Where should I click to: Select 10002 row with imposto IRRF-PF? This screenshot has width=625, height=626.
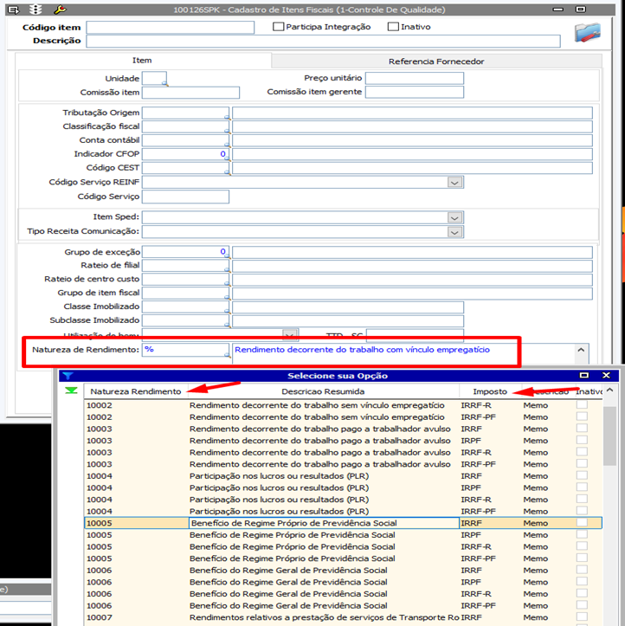pyautogui.click(x=343, y=416)
